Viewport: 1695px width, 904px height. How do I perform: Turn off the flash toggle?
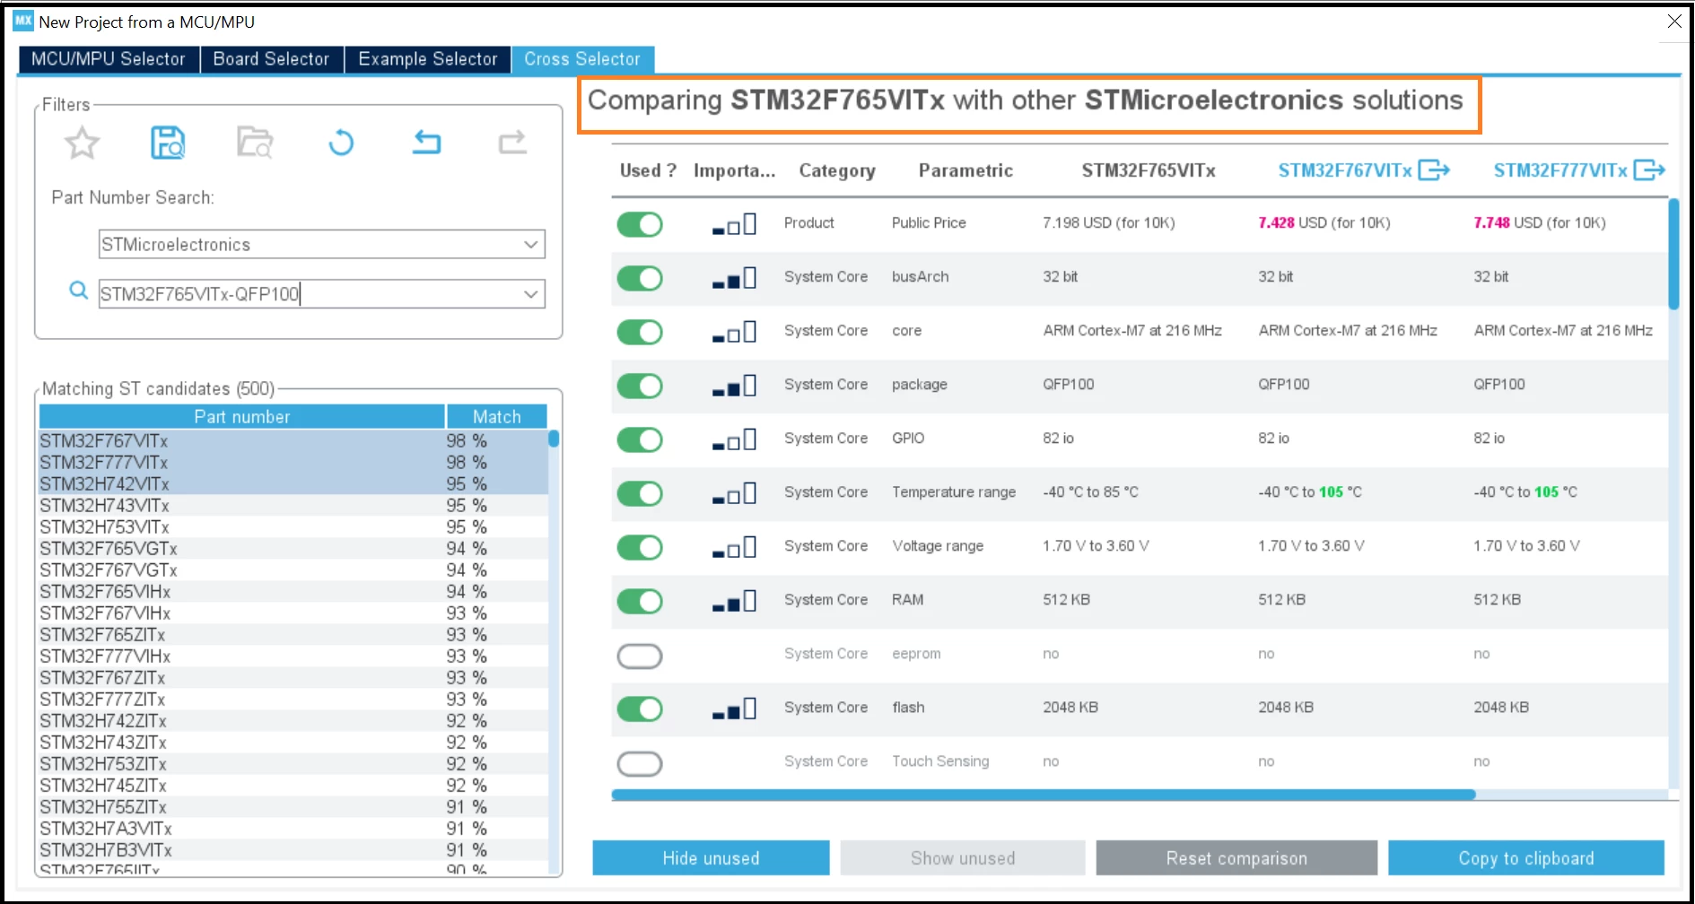pyautogui.click(x=640, y=708)
